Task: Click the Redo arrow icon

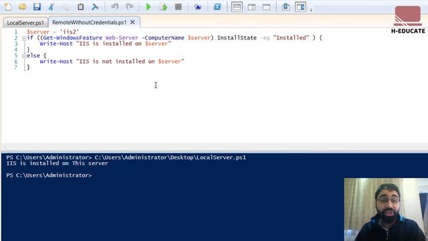Action: pos(129,7)
